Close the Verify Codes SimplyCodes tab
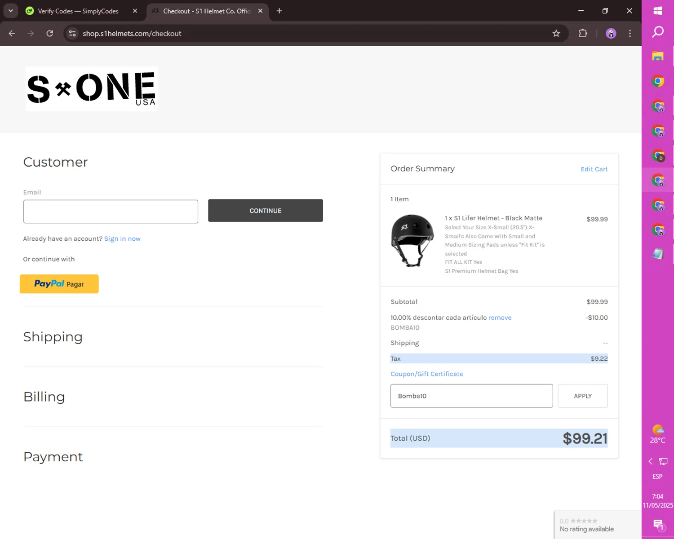Image resolution: width=674 pixels, height=539 pixels. tap(135, 11)
